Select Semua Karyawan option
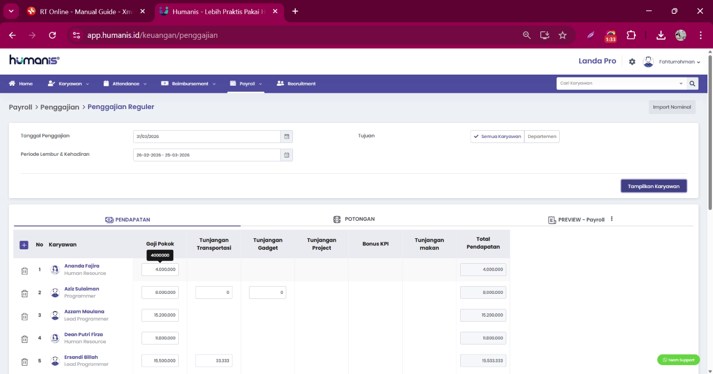This screenshot has width=713, height=374. click(497, 136)
